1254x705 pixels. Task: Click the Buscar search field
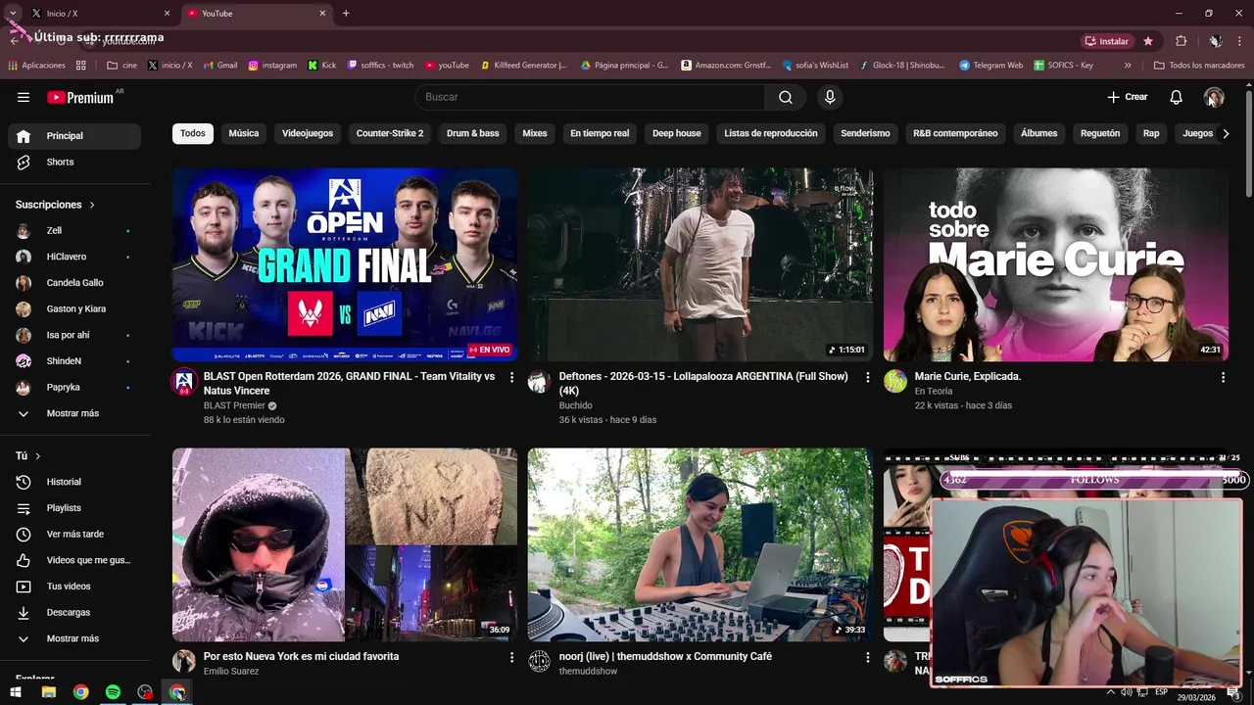click(x=590, y=97)
